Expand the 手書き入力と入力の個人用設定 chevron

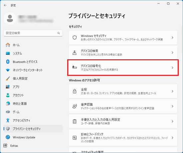[172, 122]
